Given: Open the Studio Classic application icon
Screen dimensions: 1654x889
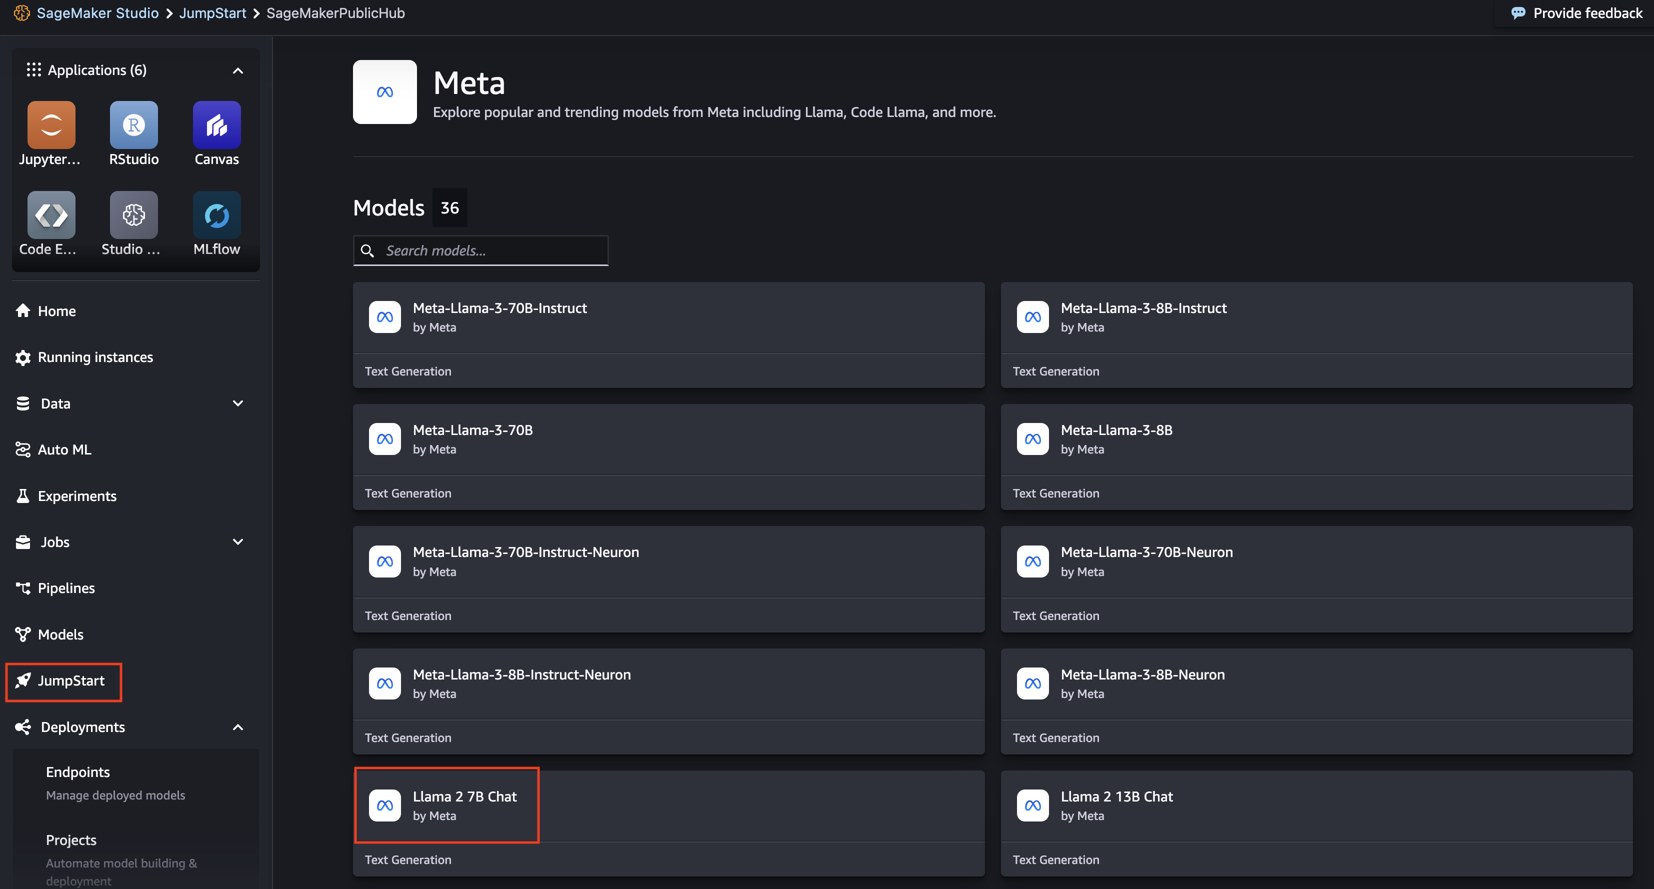Looking at the screenshot, I should tap(133, 214).
